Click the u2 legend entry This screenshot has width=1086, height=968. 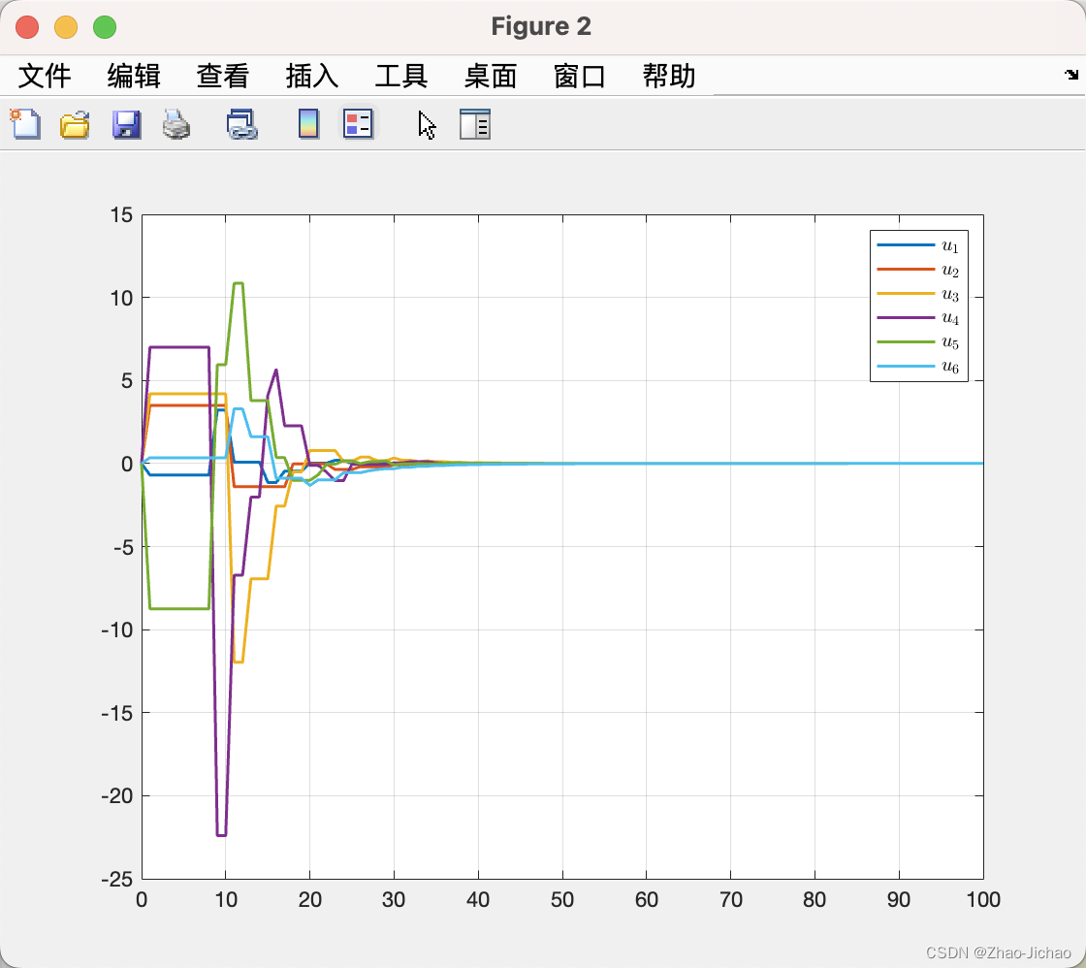pos(918,270)
